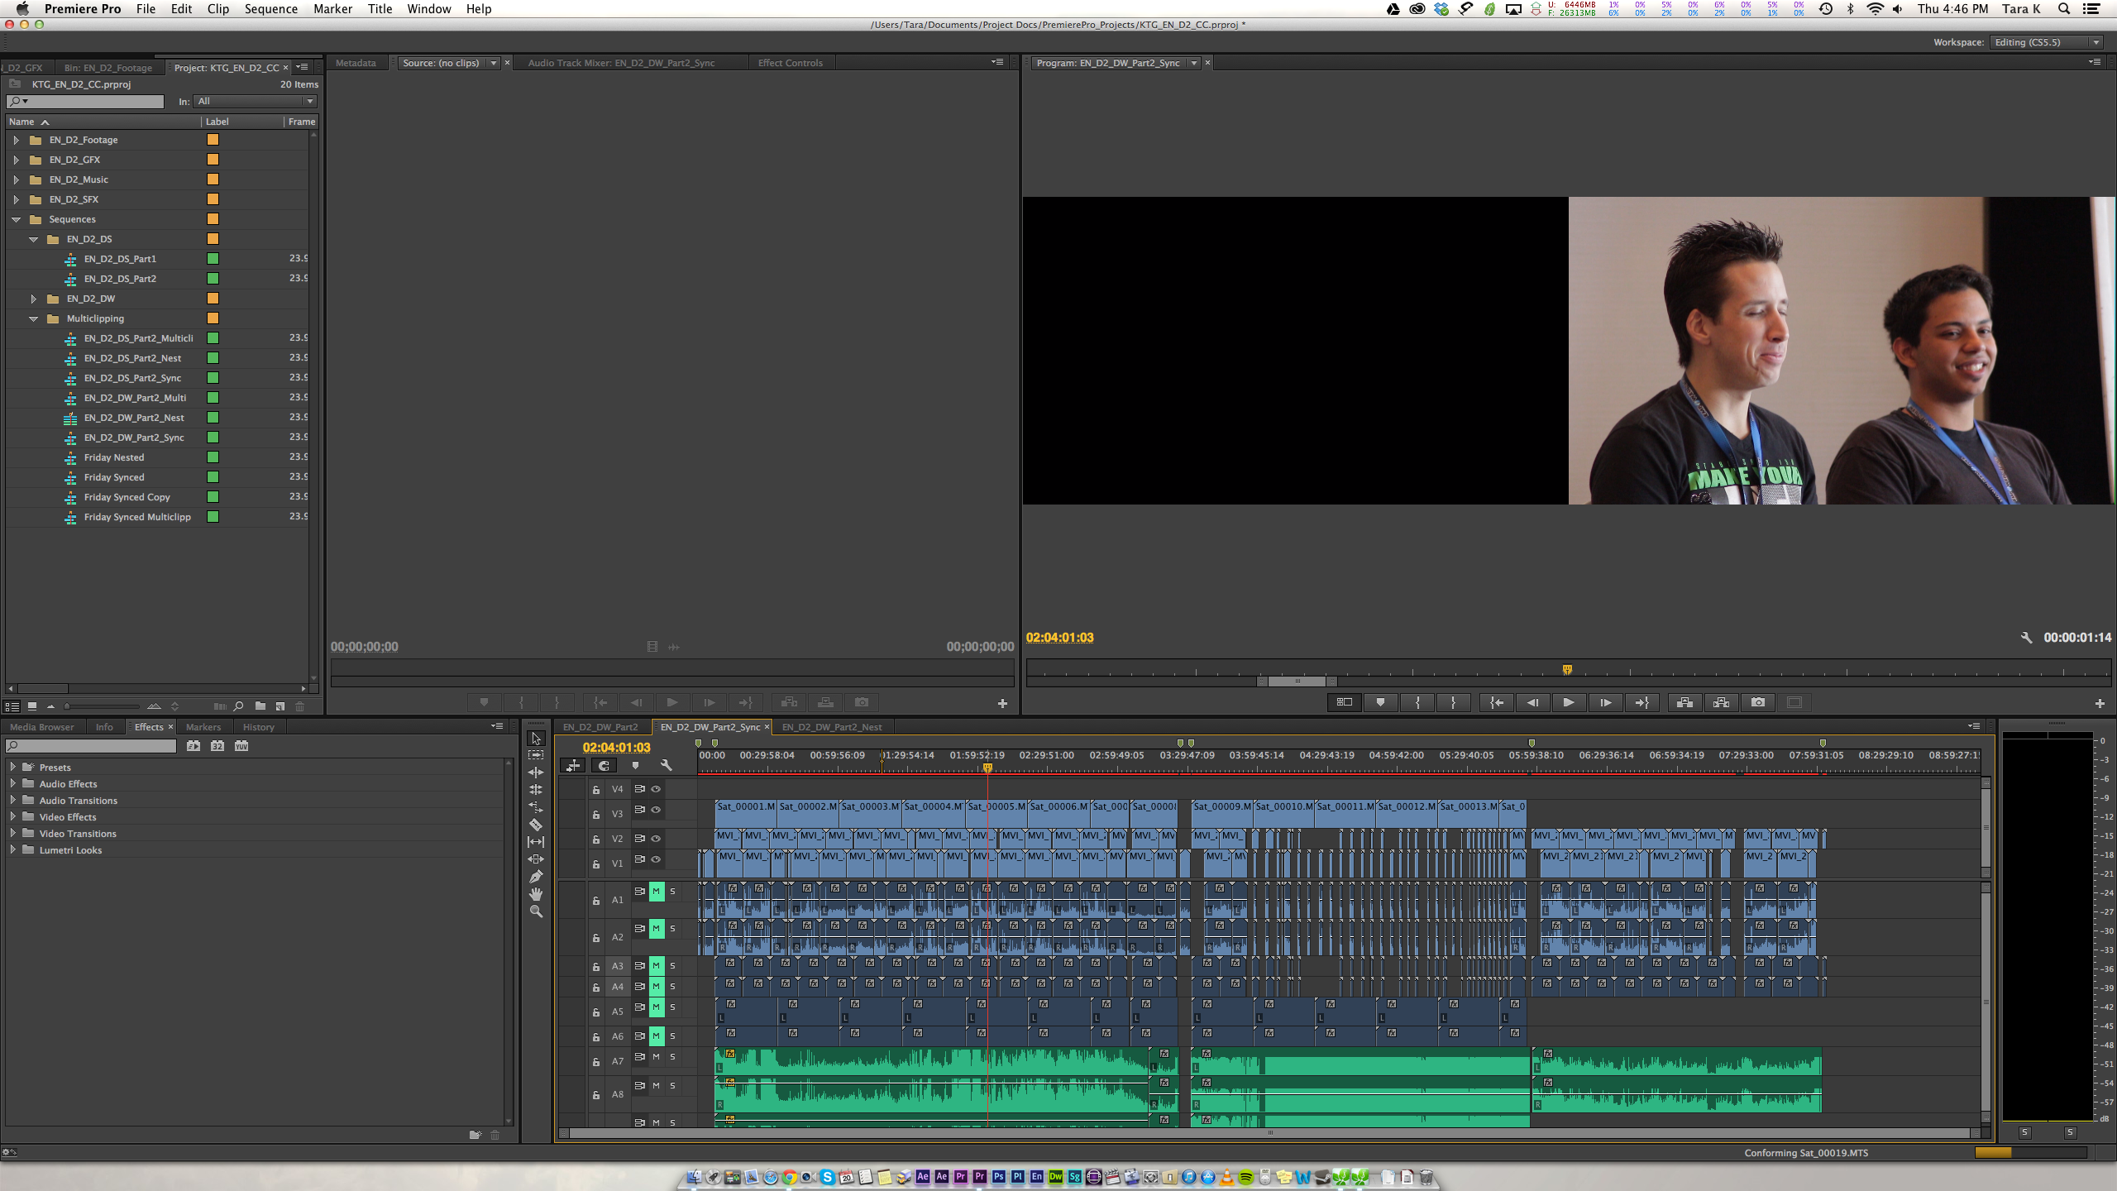Toggle mute on Audio track A1
This screenshot has width=2117, height=1191.
click(x=657, y=890)
